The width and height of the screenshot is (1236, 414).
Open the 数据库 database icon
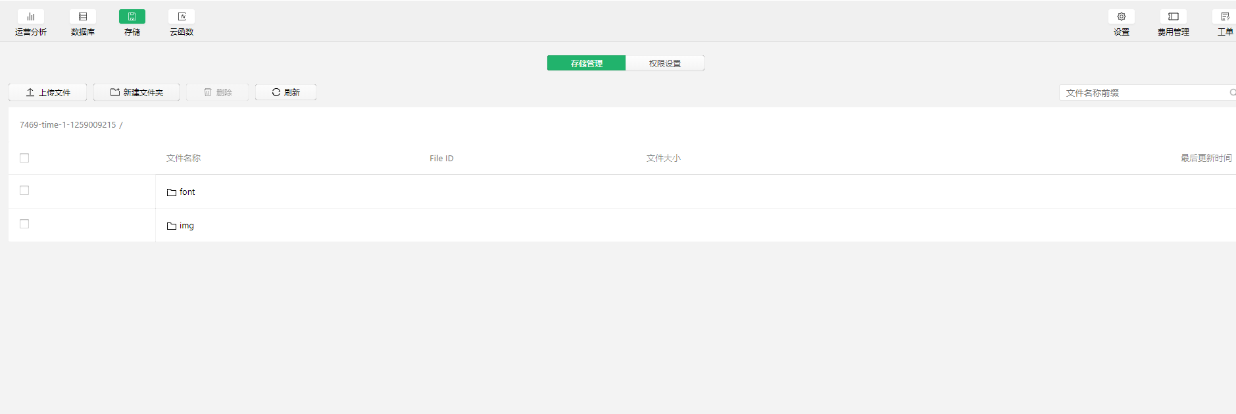[x=83, y=16]
